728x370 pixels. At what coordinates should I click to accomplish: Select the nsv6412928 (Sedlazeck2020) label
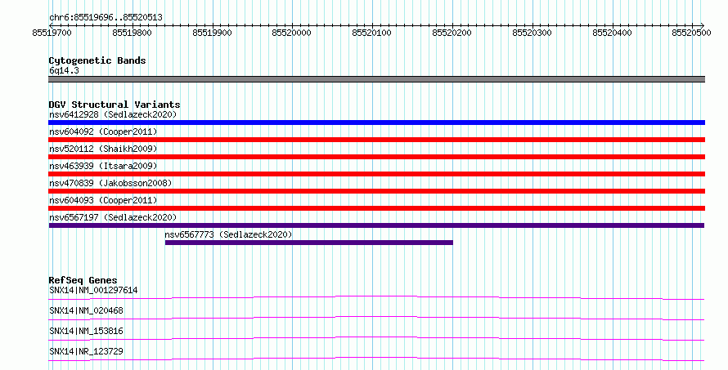[x=113, y=114]
